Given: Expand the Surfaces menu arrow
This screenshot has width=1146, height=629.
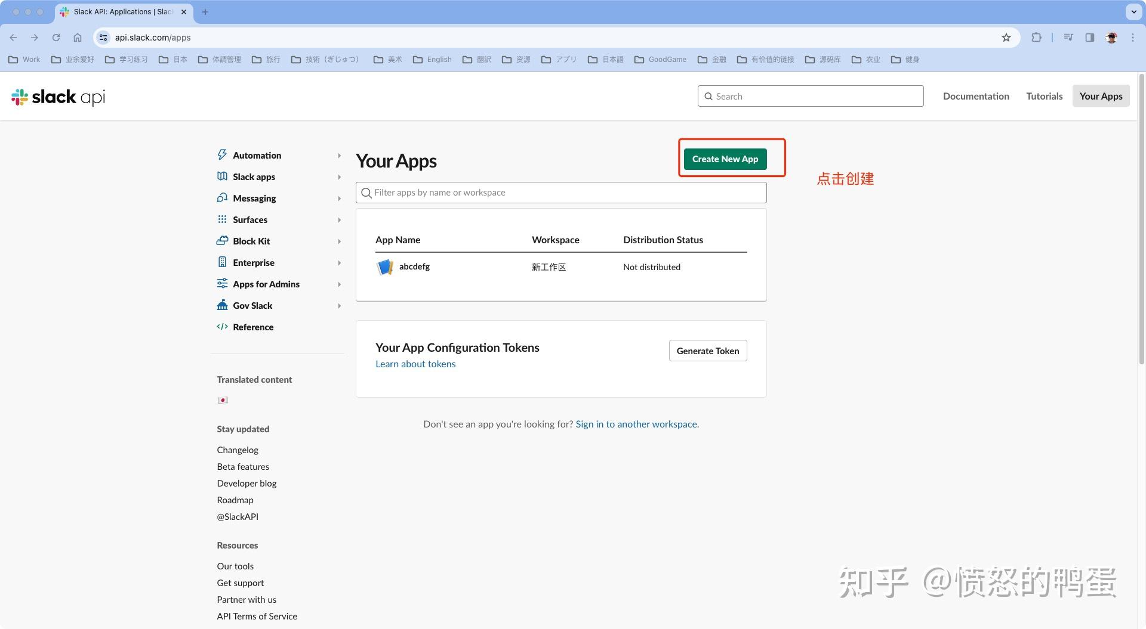Looking at the screenshot, I should [339, 220].
